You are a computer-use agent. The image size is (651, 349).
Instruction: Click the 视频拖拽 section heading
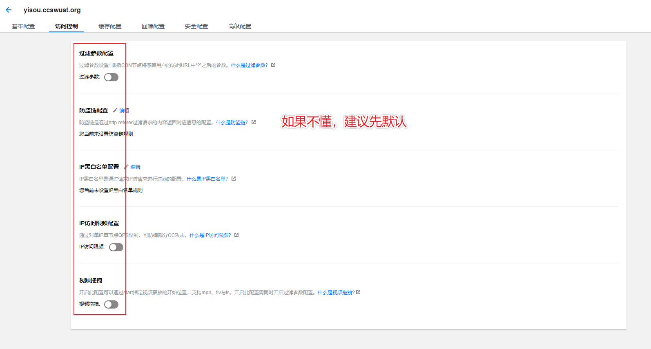tap(91, 281)
